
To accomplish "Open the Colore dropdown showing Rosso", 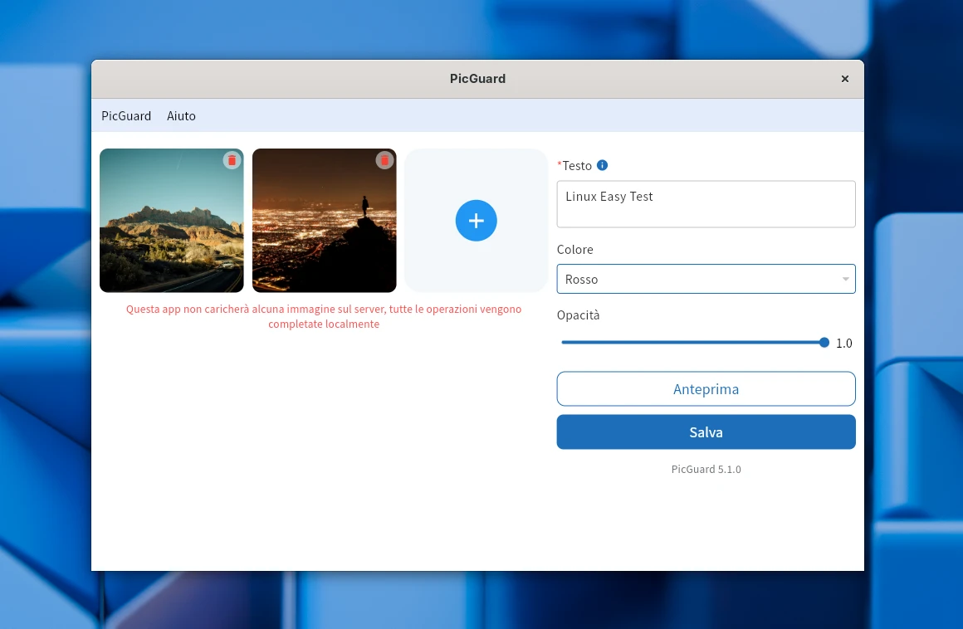I will tap(697, 279).
